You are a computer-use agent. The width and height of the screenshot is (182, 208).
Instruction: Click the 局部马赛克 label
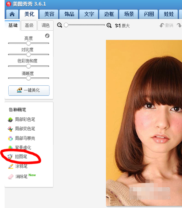[x=25, y=138]
